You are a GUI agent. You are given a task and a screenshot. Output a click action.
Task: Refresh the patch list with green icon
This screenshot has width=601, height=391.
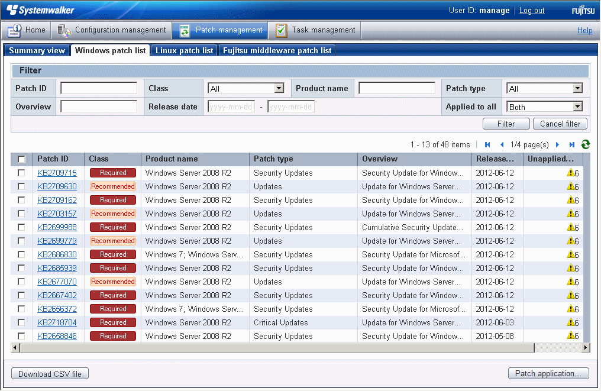tap(585, 144)
